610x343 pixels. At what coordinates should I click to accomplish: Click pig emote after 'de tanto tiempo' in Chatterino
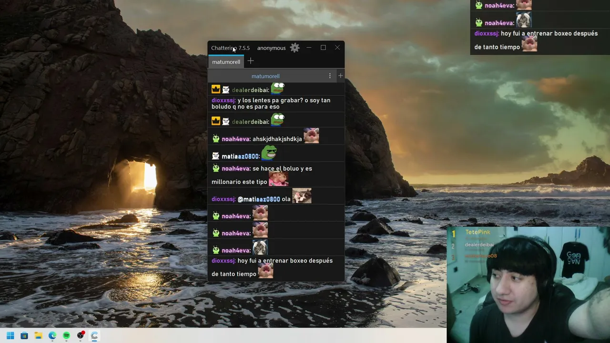265,271
